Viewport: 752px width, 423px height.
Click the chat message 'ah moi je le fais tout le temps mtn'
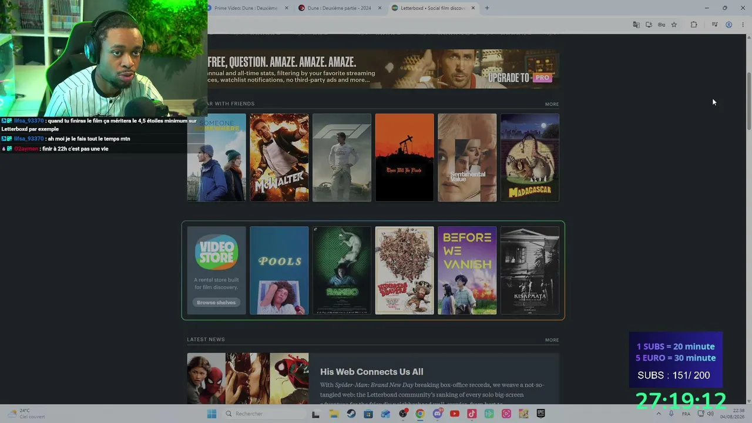coord(89,139)
